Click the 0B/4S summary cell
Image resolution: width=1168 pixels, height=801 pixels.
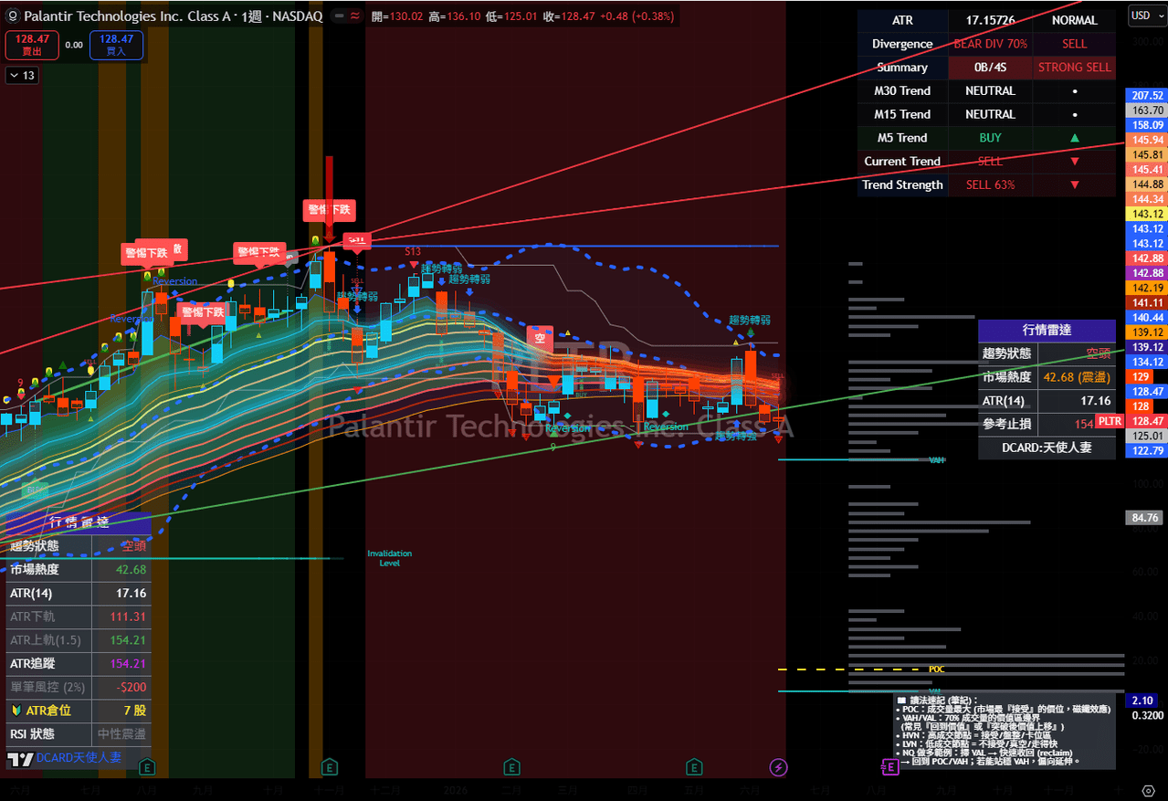point(991,68)
